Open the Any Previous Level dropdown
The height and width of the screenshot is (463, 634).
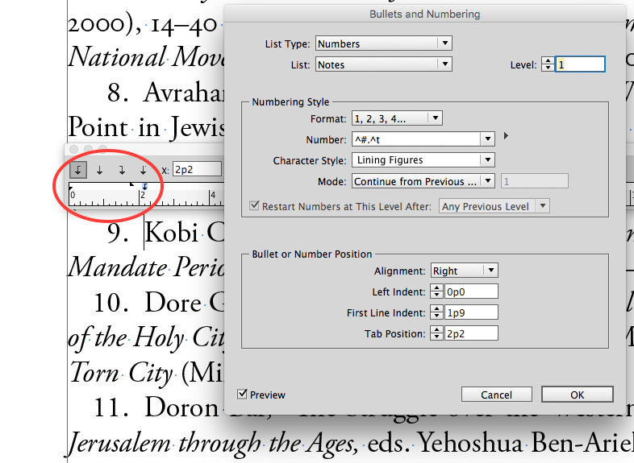pos(494,206)
